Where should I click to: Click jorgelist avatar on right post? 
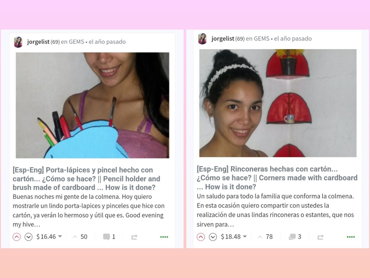[x=202, y=39]
